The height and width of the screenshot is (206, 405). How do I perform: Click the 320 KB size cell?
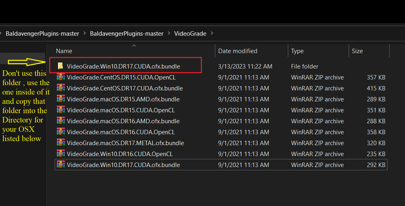click(376, 143)
